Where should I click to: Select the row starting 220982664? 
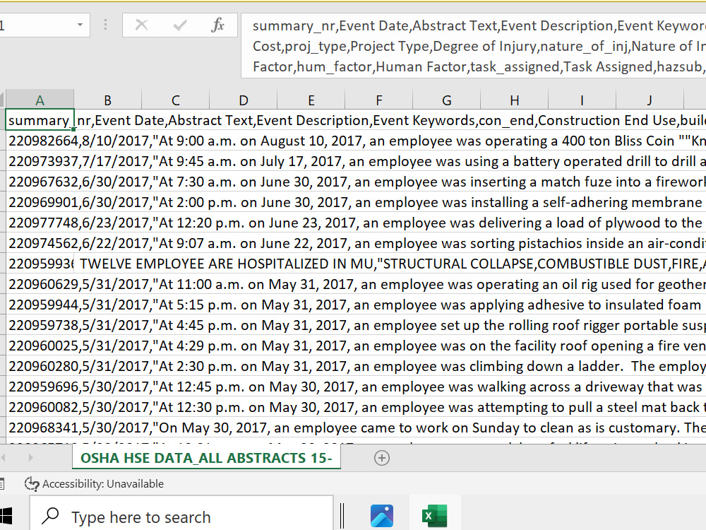pos(356,141)
